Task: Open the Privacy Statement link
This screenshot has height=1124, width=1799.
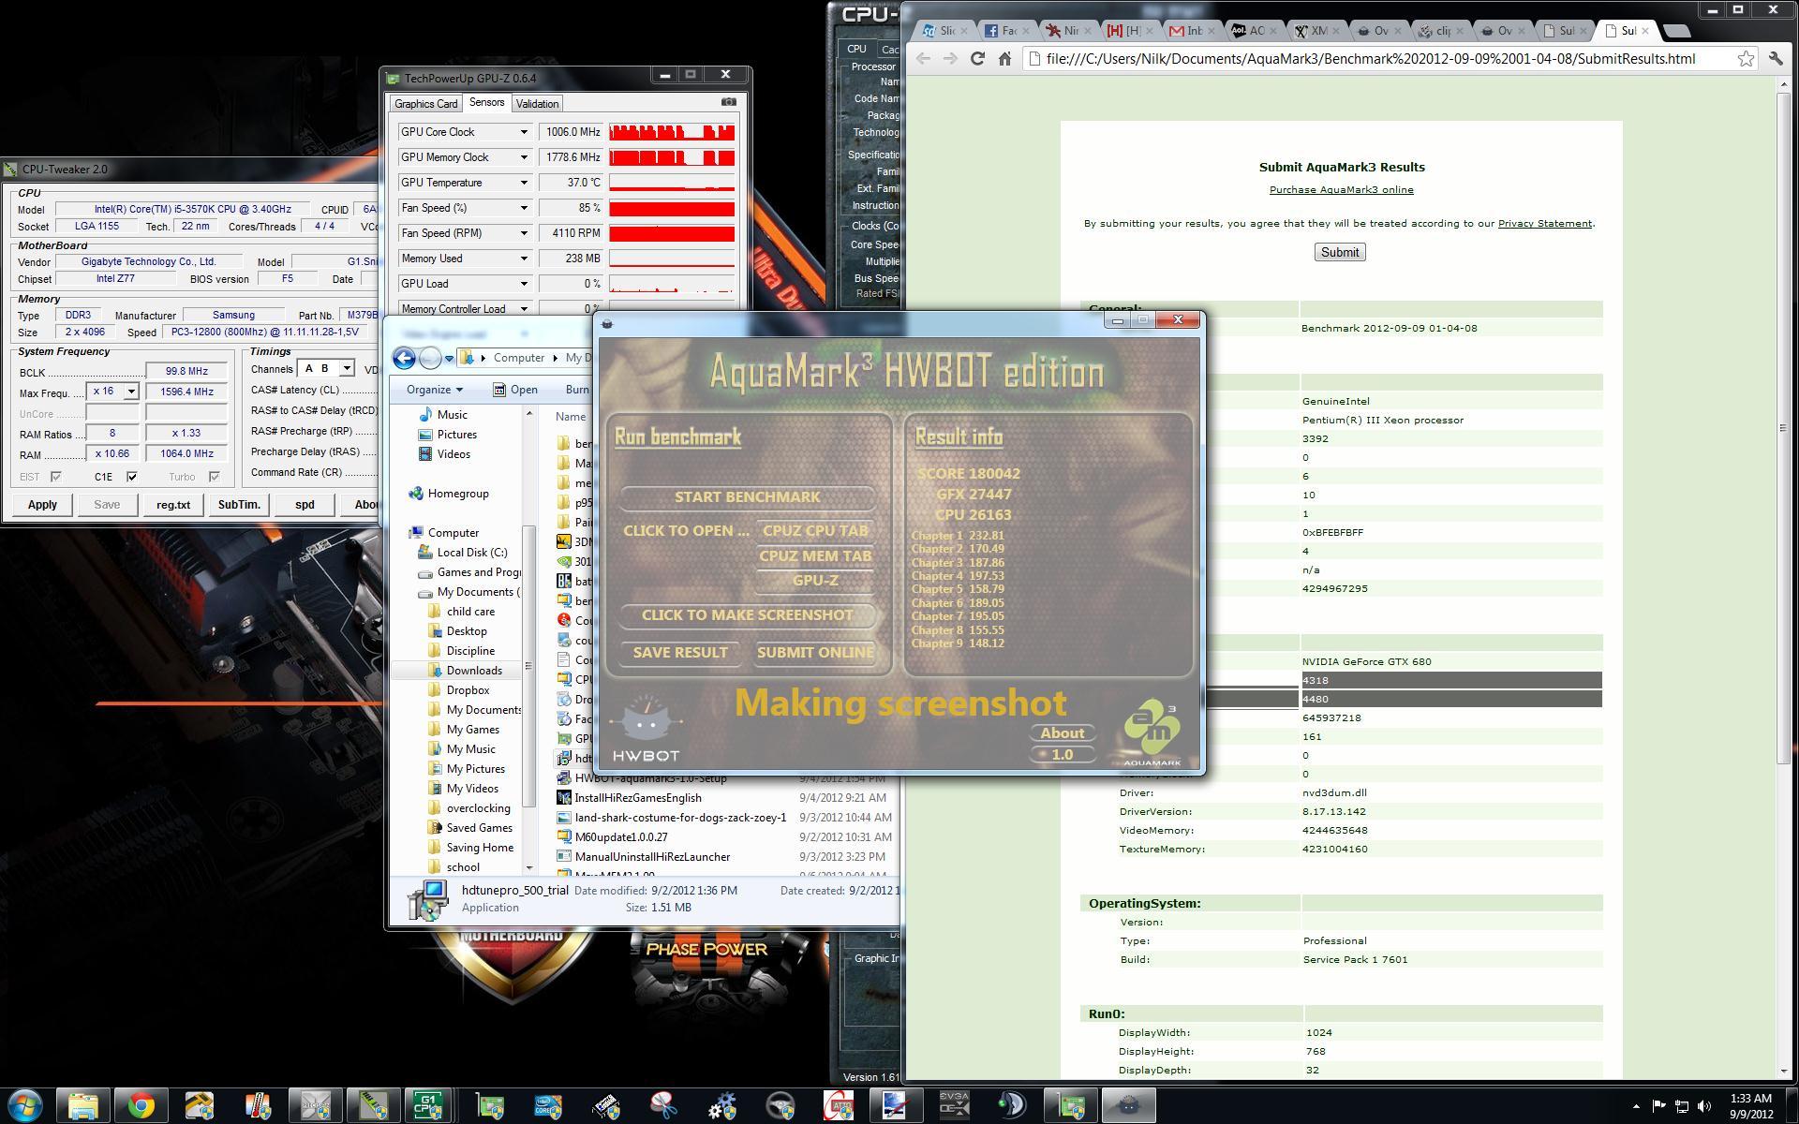Action: coord(1545,224)
